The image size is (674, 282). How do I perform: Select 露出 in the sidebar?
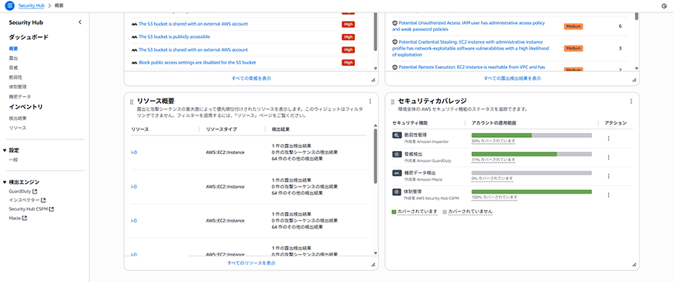(x=13, y=58)
